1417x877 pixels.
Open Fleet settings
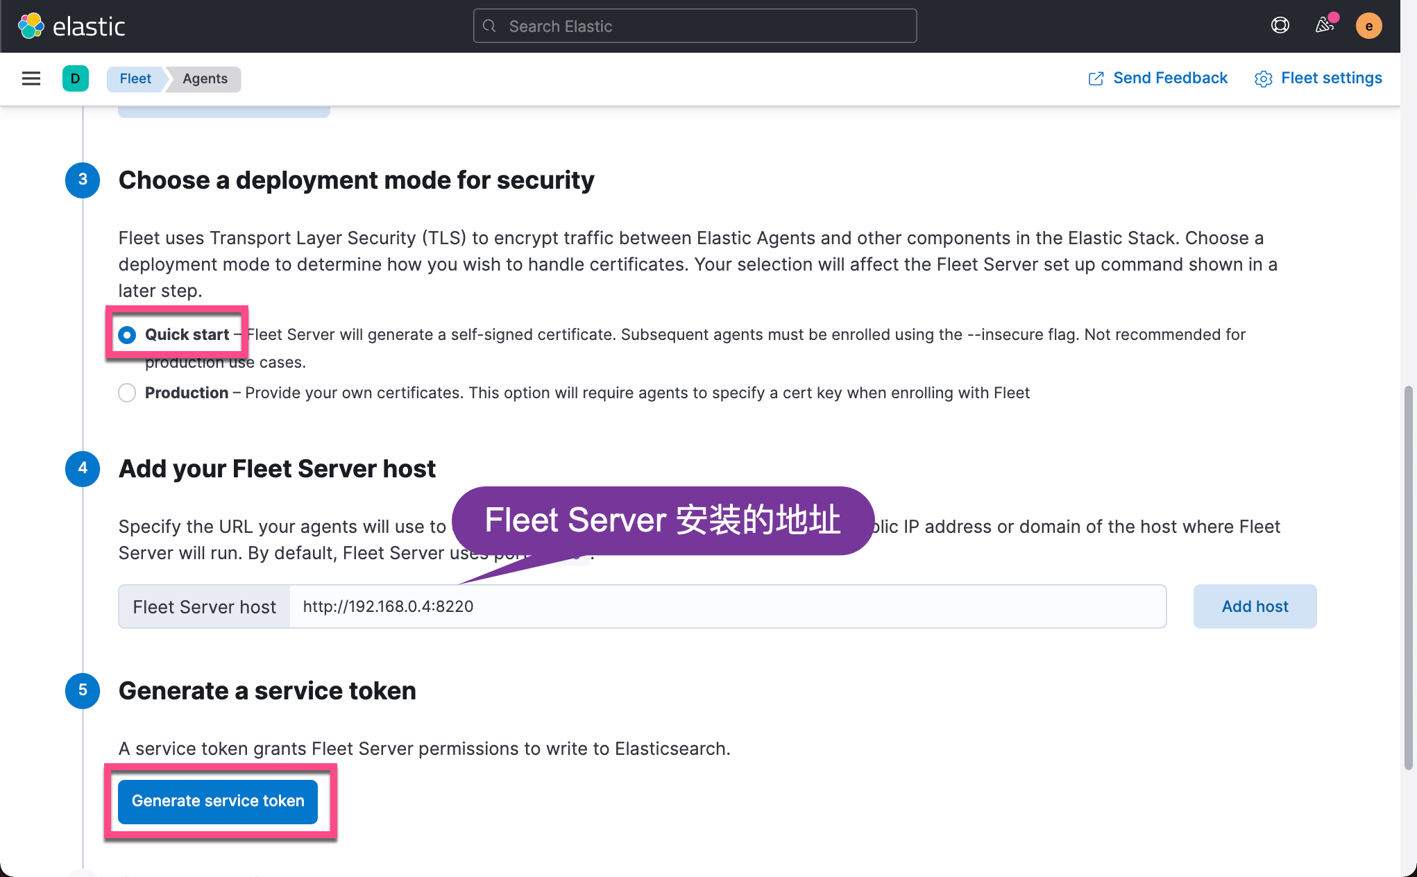point(1331,78)
